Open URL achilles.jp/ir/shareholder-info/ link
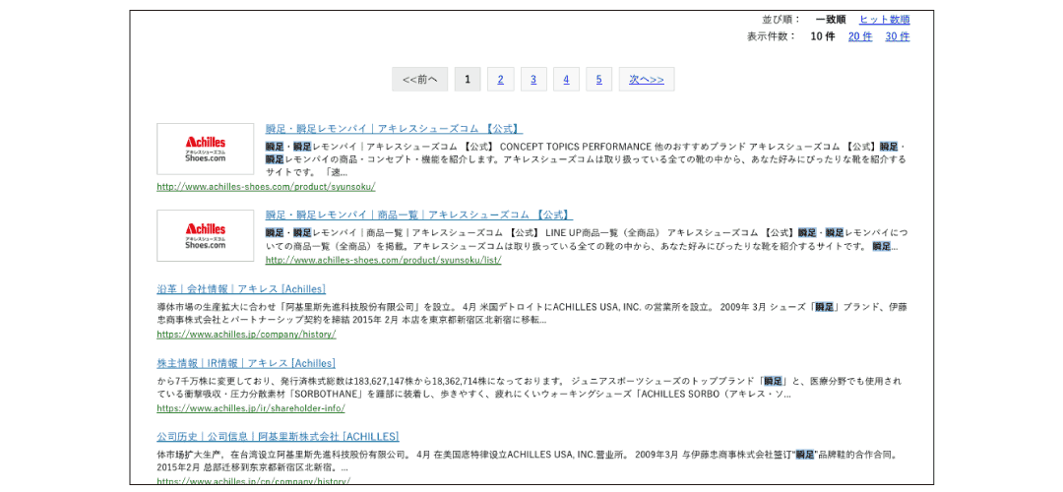This screenshot has height=492, width=1063. pos(251,408)
